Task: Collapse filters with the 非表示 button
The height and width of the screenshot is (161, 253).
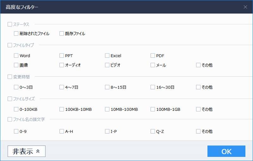Action: [27, 151]
